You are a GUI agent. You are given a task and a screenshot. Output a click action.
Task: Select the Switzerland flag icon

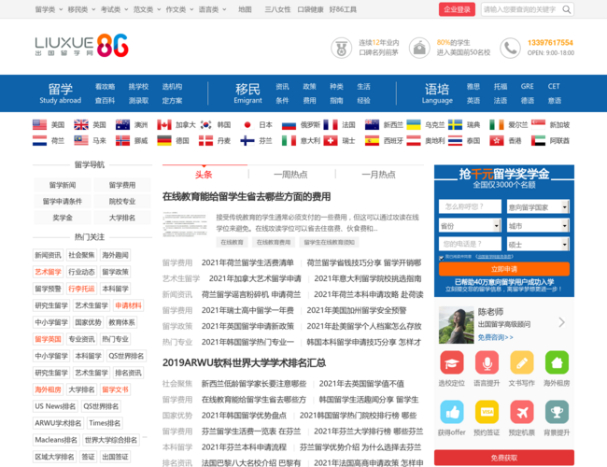[x=331, y=140]
